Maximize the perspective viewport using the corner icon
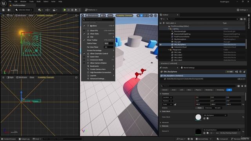 pyautogui.click(x=155, y=16)
